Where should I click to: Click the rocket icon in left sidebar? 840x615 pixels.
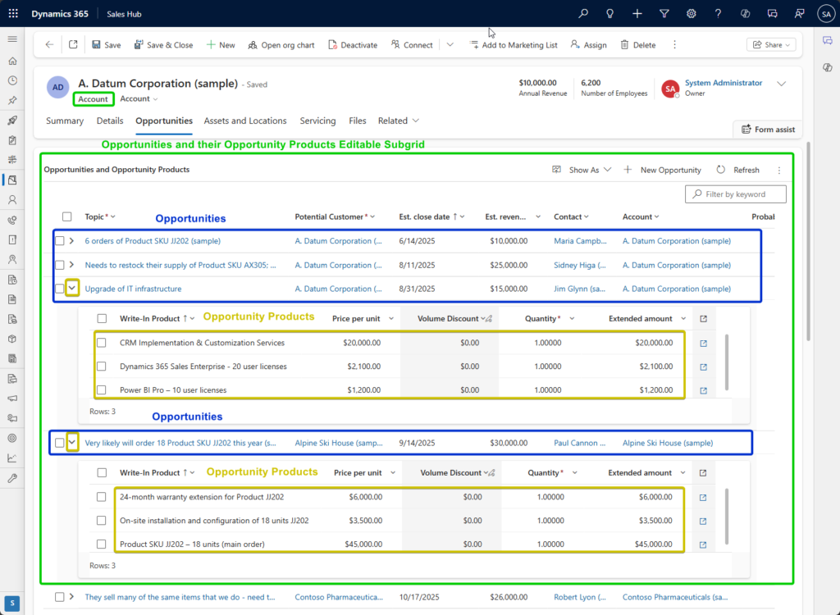pos(12,120)
